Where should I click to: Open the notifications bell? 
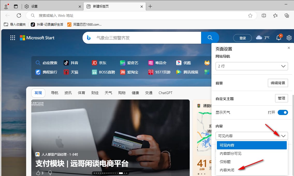[x=279, y=38]
